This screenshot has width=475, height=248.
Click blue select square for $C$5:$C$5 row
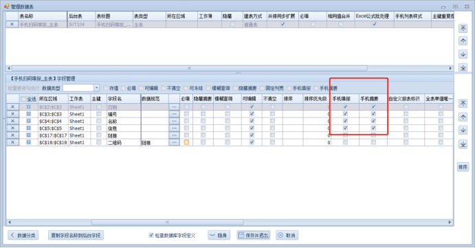pos(28,128)
